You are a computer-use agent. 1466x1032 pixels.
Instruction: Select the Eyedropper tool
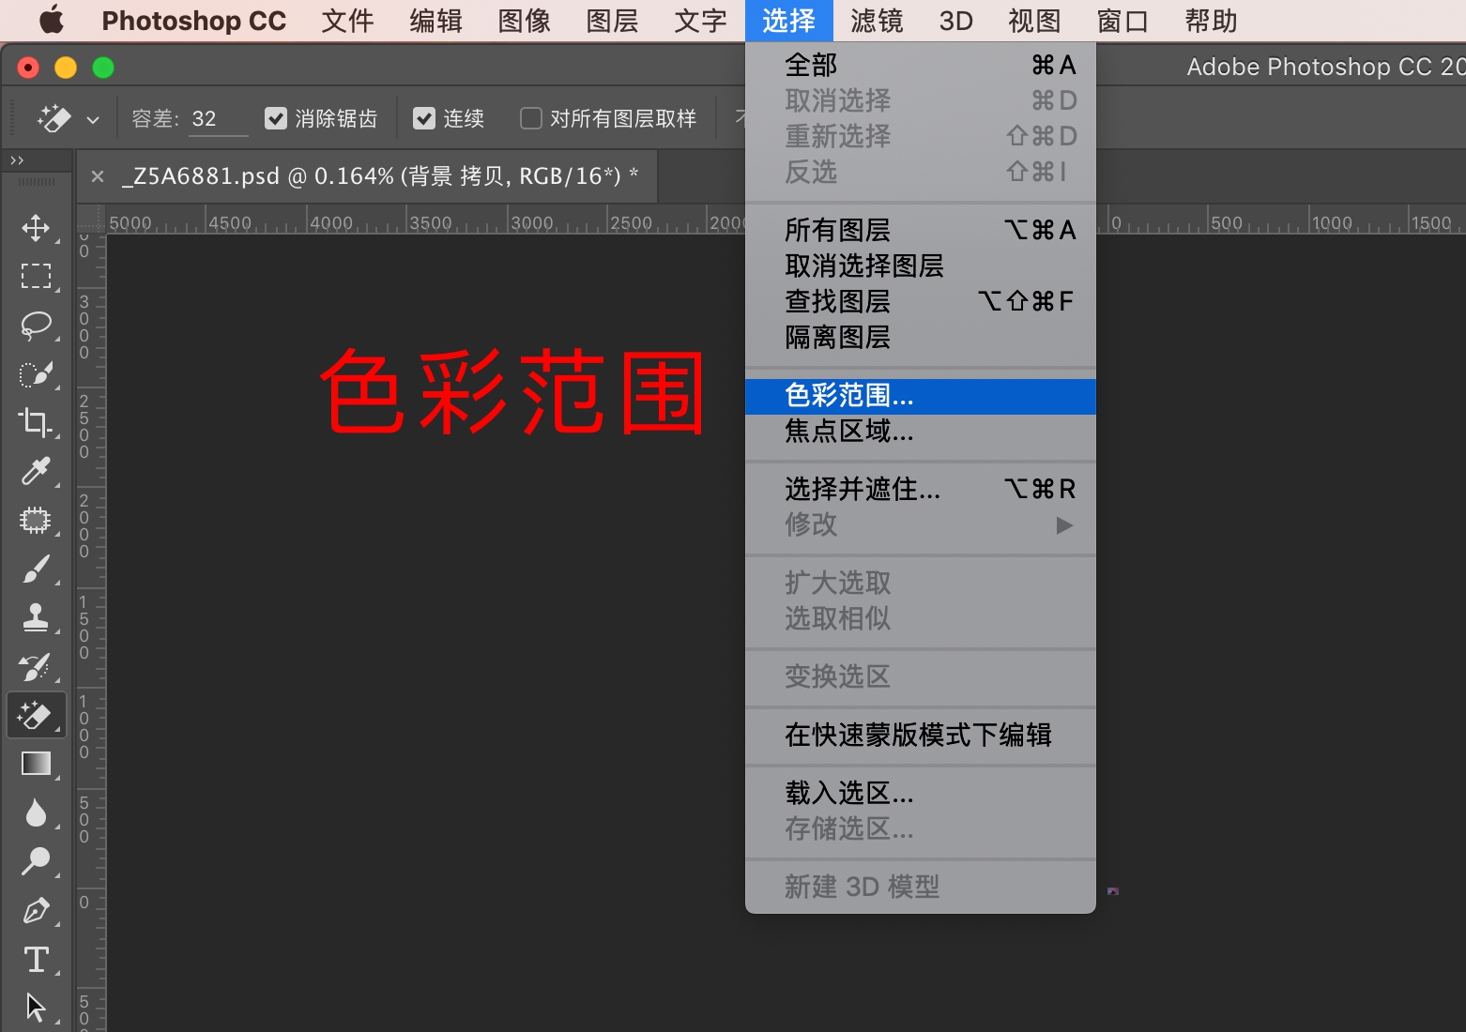click(37, 471)
